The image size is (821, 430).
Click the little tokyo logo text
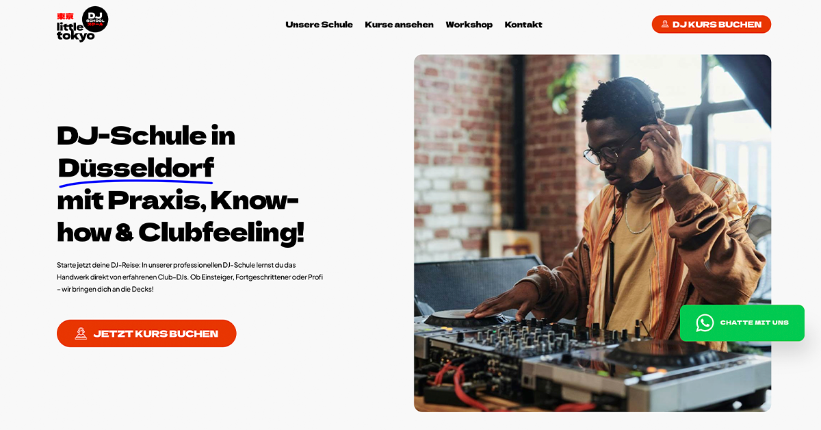tap(75, 31)
